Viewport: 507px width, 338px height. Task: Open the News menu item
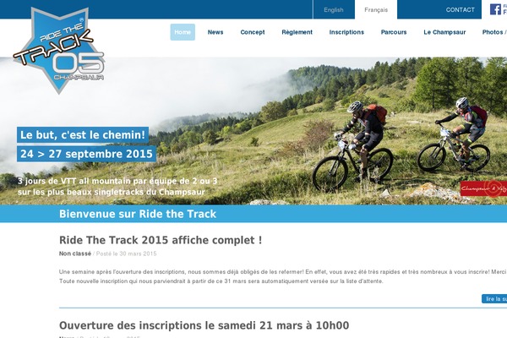(x=215, y=32)
